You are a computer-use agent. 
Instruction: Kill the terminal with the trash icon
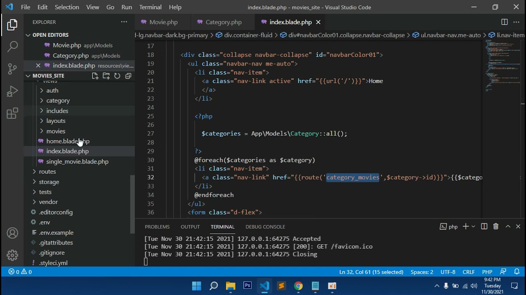(496, 227)
